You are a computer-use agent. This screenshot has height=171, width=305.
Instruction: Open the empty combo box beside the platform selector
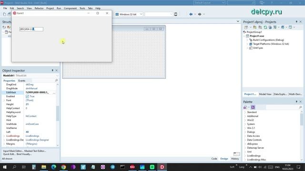(171, 14)
